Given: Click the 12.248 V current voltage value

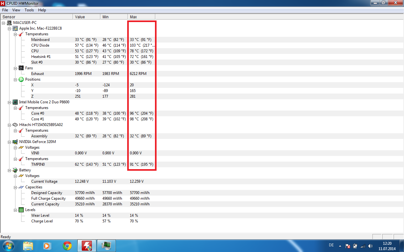Looking at the screenshot, I should (x=82, y=181).
